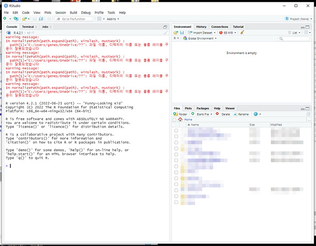Print the current file icon

coord(49,19)
